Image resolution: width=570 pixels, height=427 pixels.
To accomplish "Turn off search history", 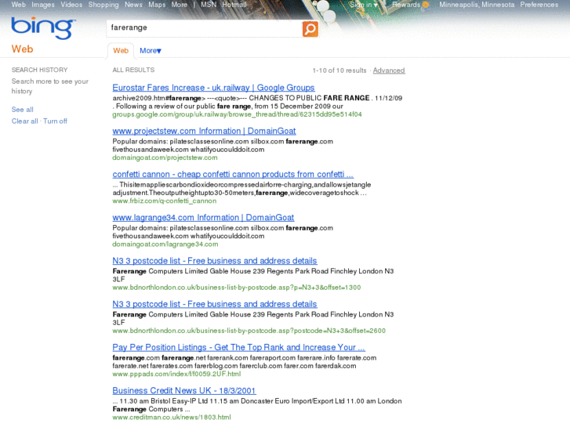I will (x=55, y=121).
